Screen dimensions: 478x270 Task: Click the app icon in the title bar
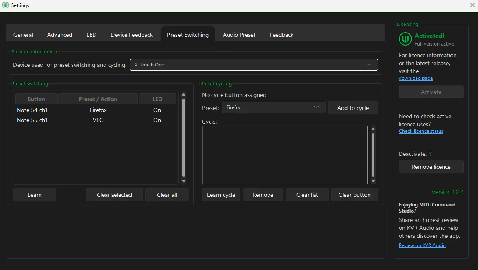click(5, 5)
